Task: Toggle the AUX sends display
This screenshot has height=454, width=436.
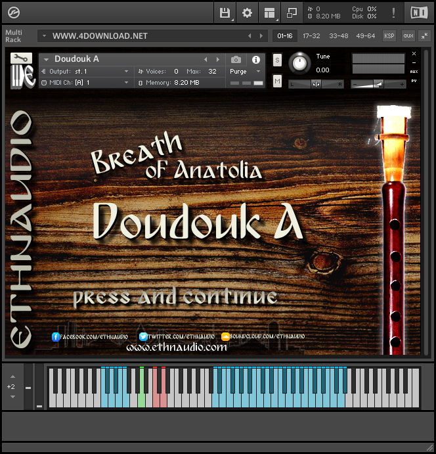Action: pyautogui.click(x=414, y=72)
